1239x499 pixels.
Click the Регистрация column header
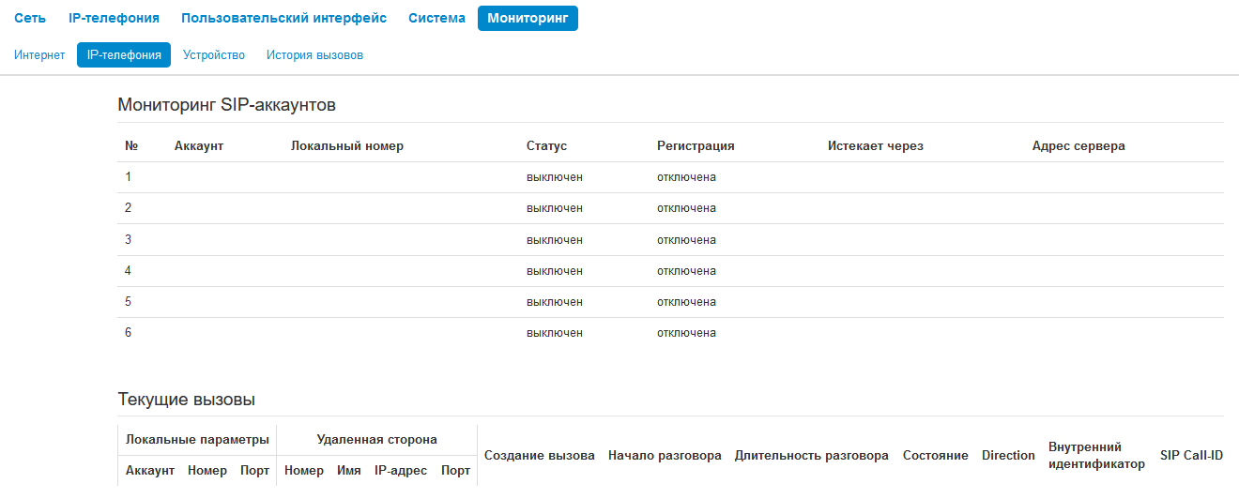point(696,146)
